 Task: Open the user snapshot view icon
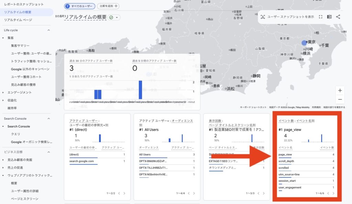(x=263, y=17)
